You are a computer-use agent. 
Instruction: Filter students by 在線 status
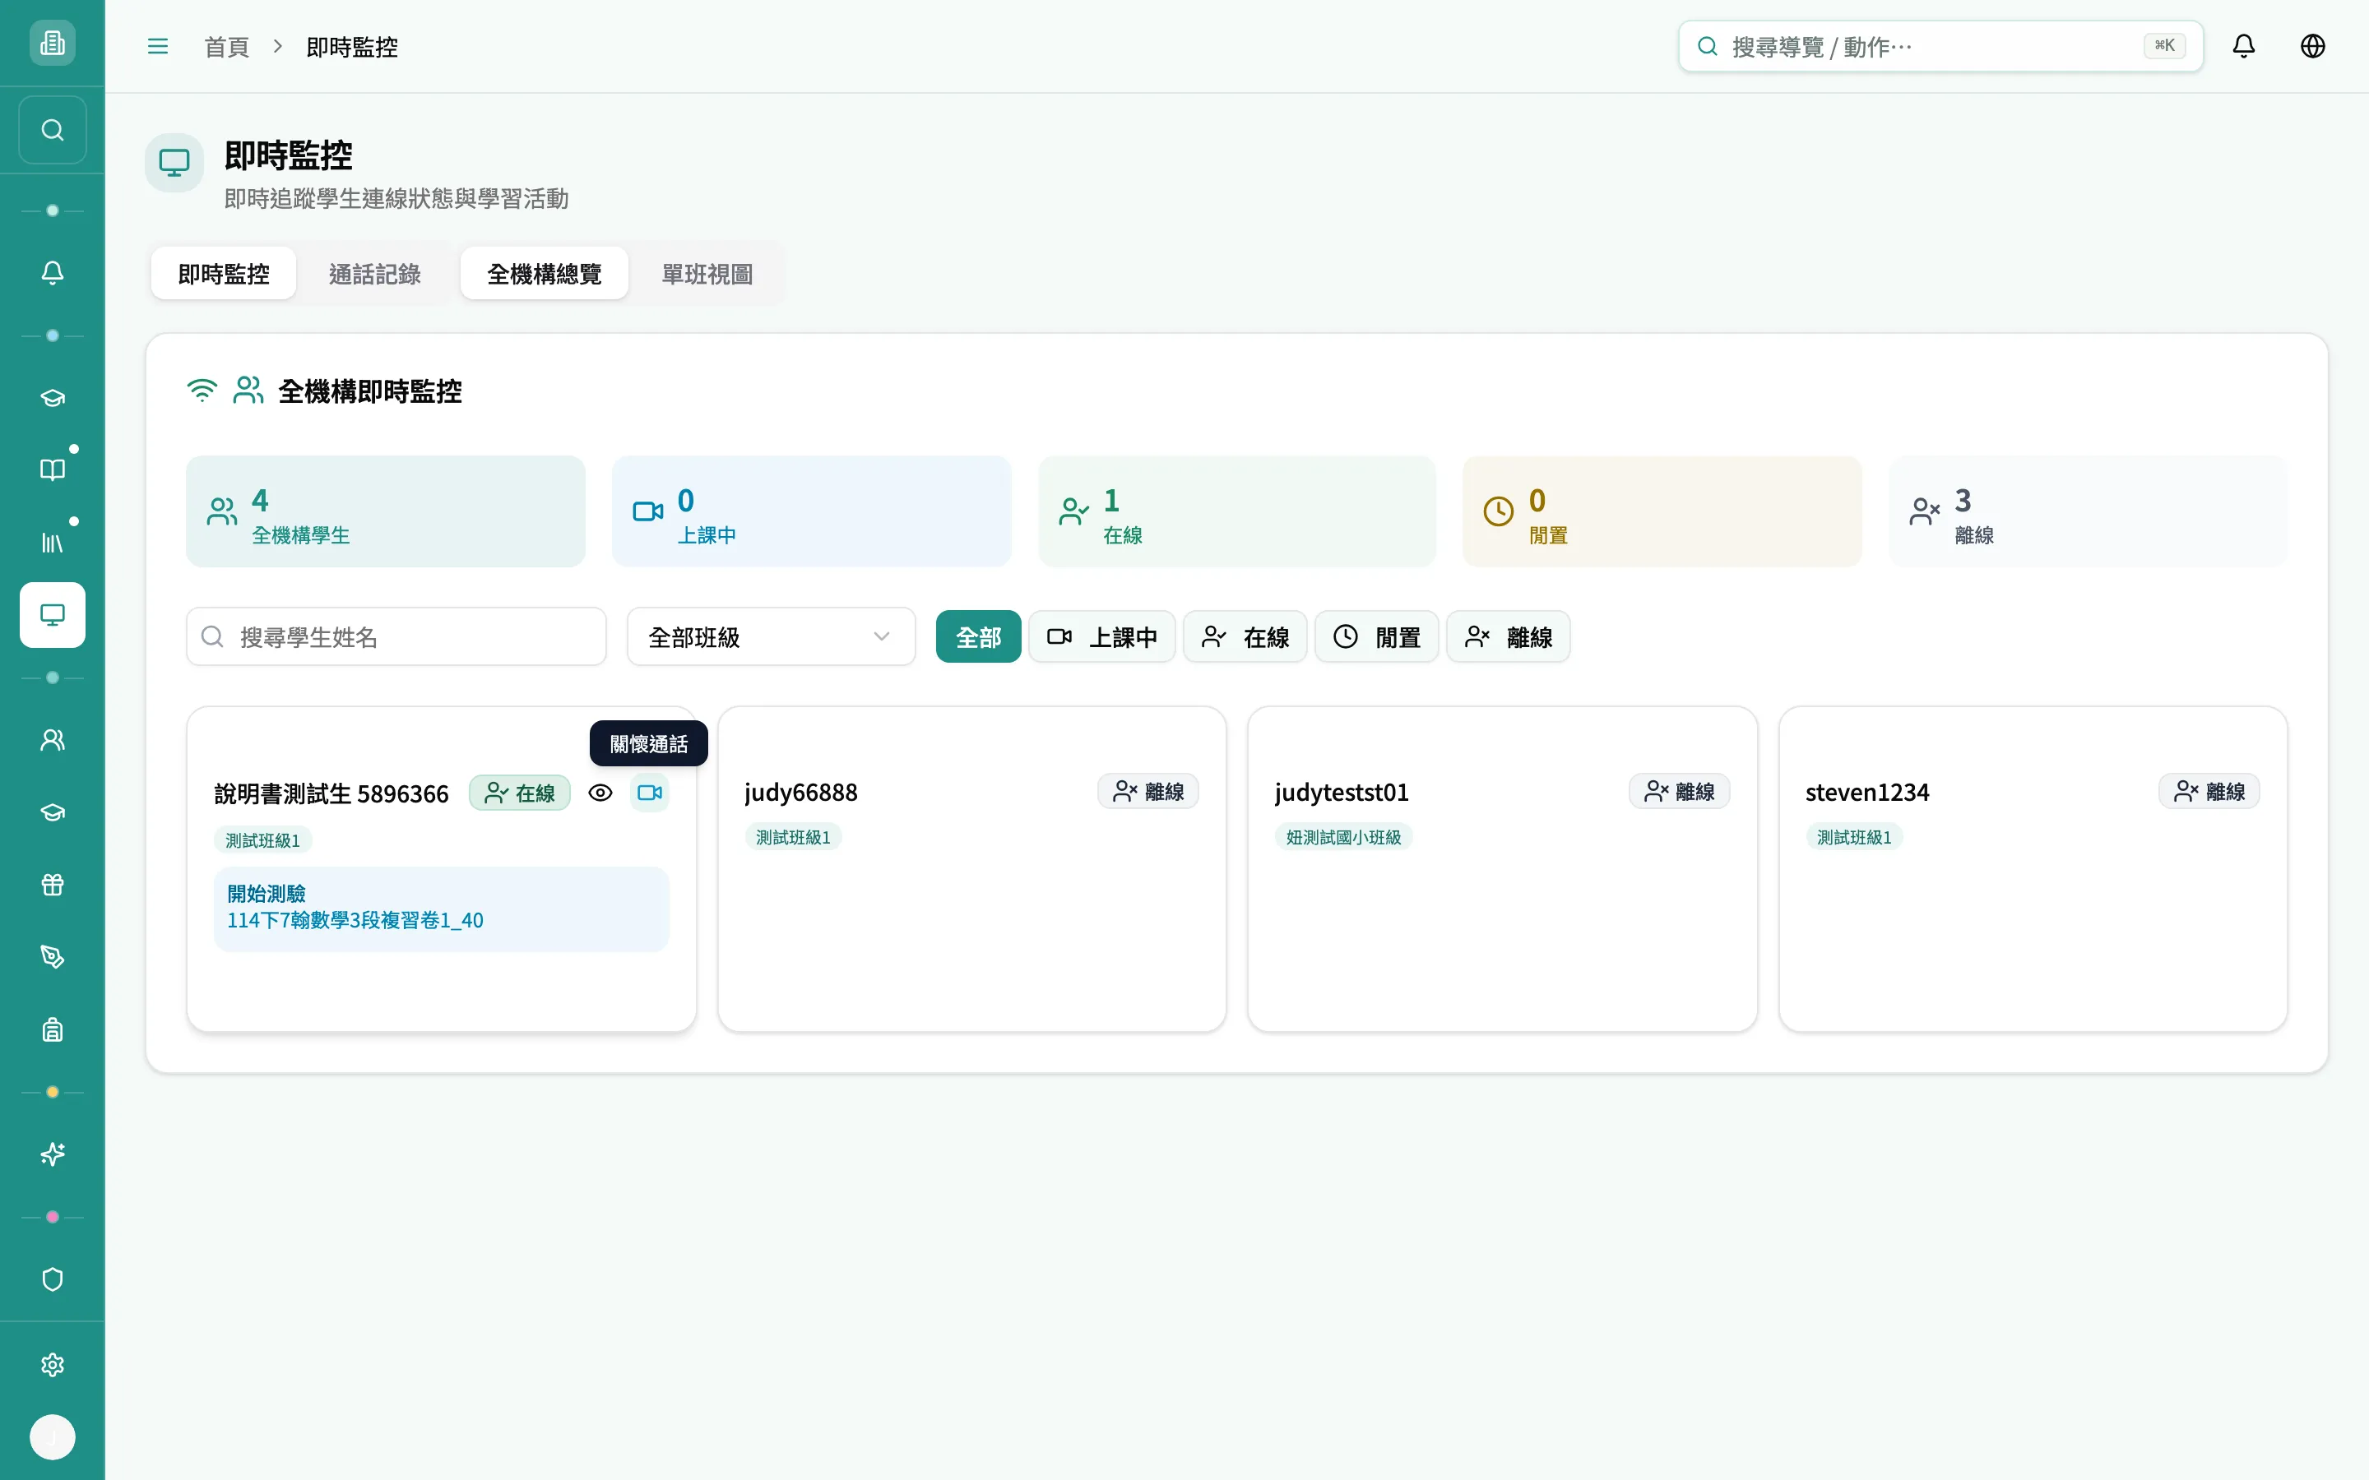coord(1245,637)
